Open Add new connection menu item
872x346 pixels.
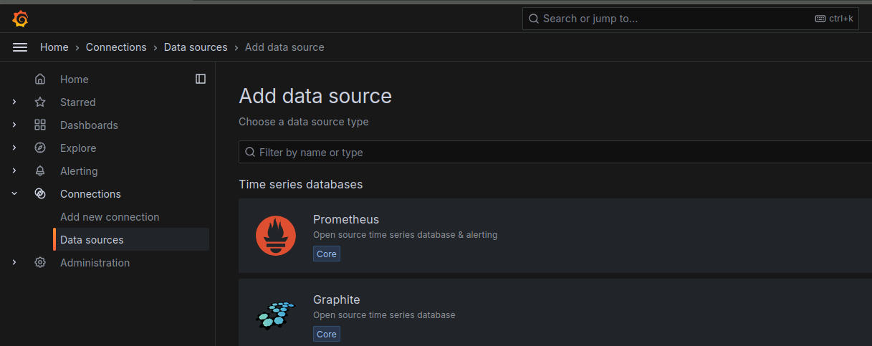click(110, 217)
